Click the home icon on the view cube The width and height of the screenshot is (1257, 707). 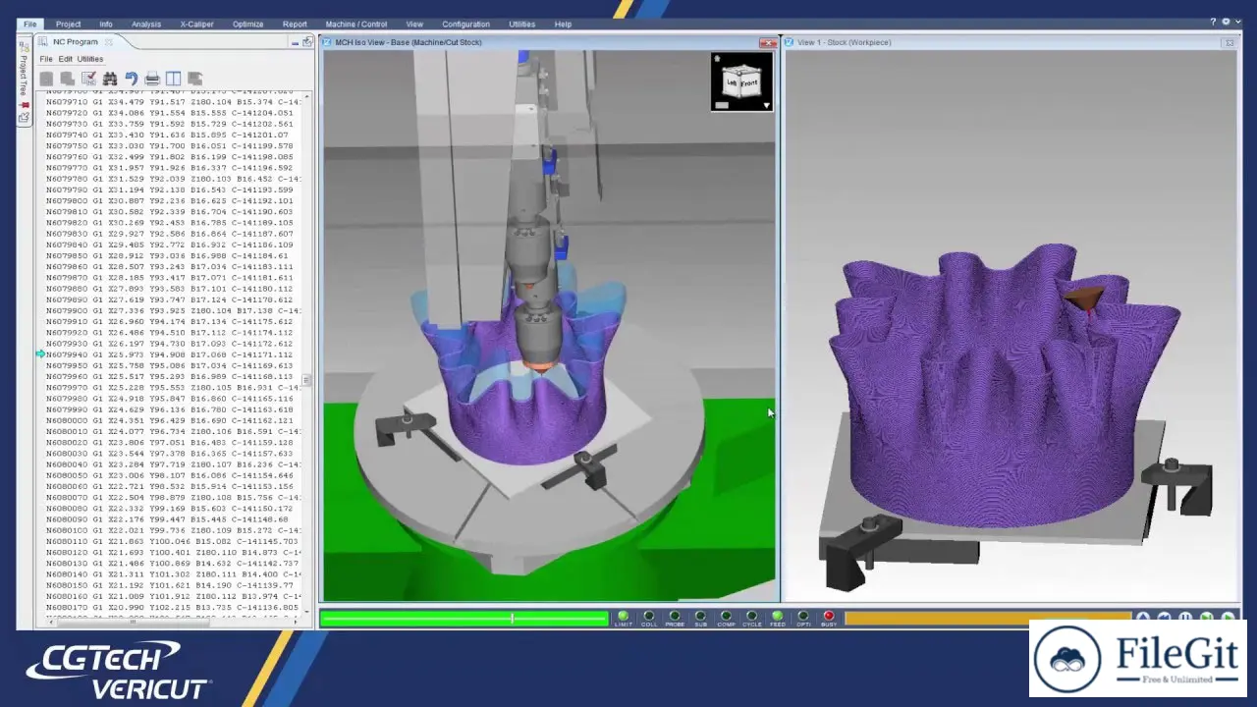(718, 60)
